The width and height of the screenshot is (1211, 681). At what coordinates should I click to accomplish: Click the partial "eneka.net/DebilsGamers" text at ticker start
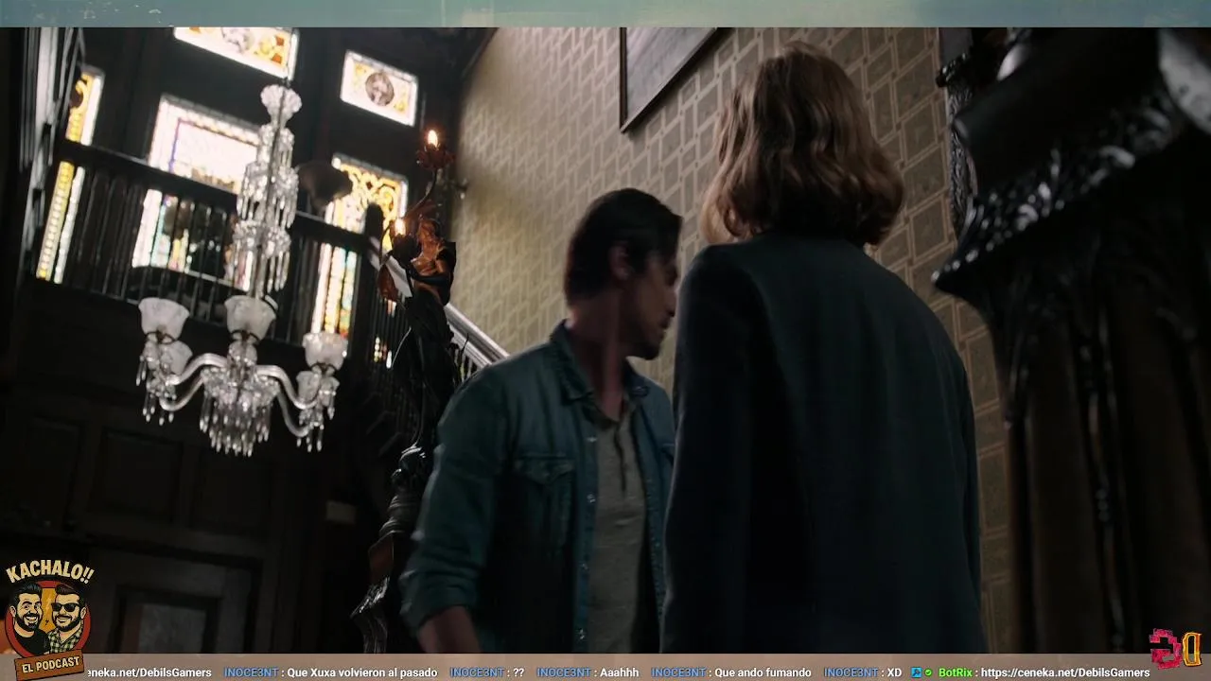pos(149,672)
